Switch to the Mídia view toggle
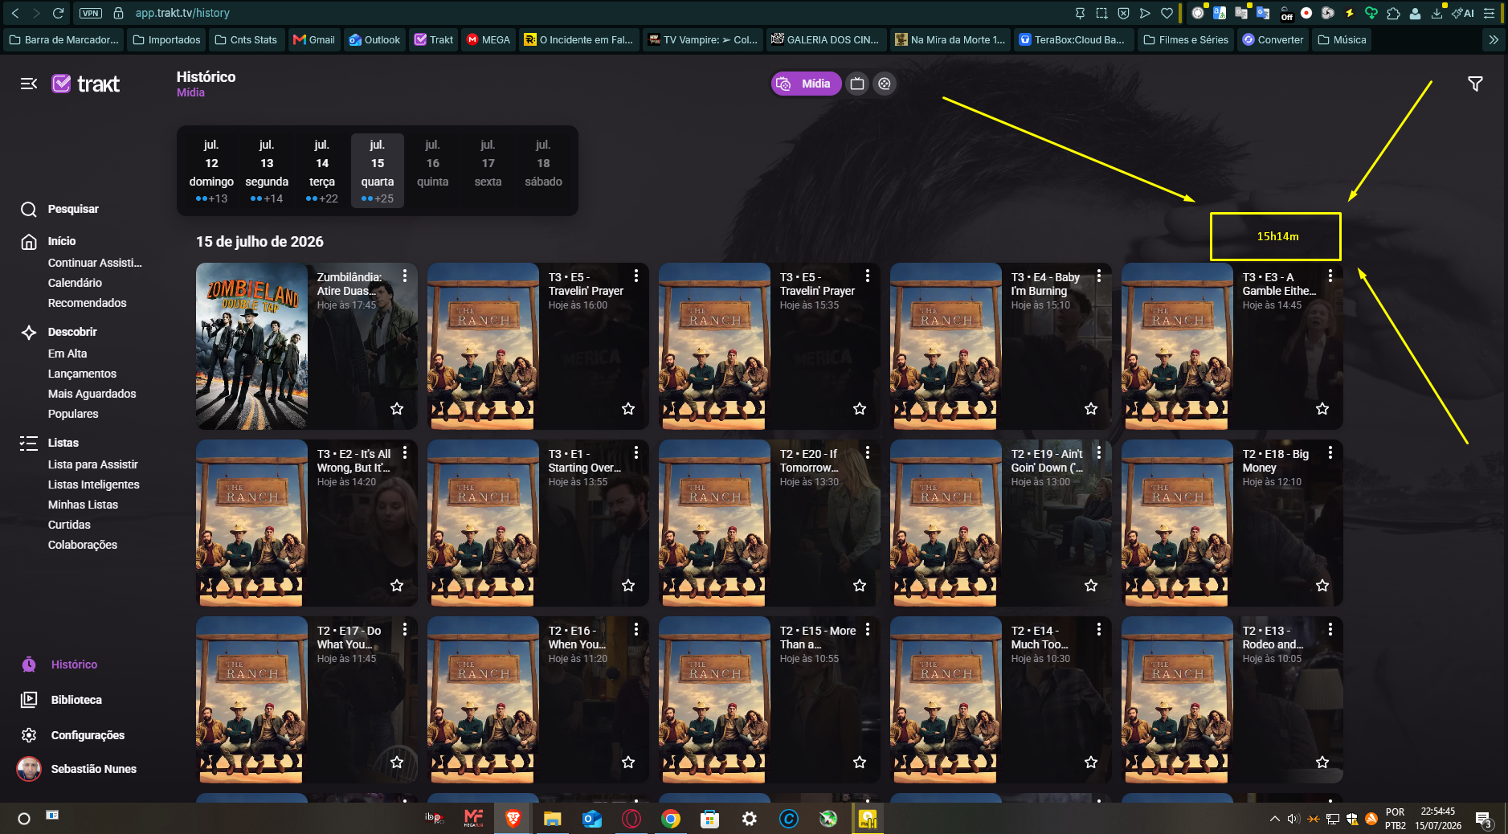Screen dimensions: 1508x834 click(806, 84)
